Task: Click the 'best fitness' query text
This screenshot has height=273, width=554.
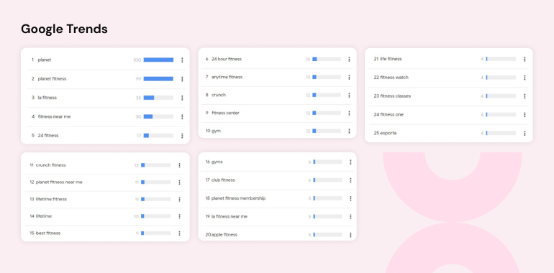Action: tap(48, 233)
